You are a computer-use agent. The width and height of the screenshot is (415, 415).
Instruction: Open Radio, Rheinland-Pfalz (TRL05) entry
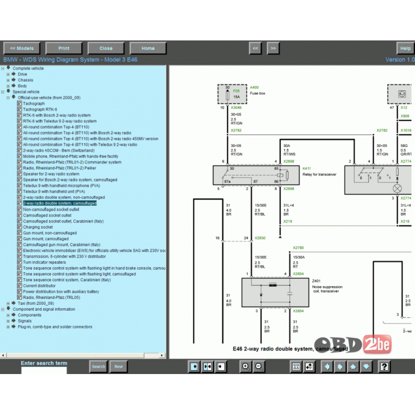(52, 297)
